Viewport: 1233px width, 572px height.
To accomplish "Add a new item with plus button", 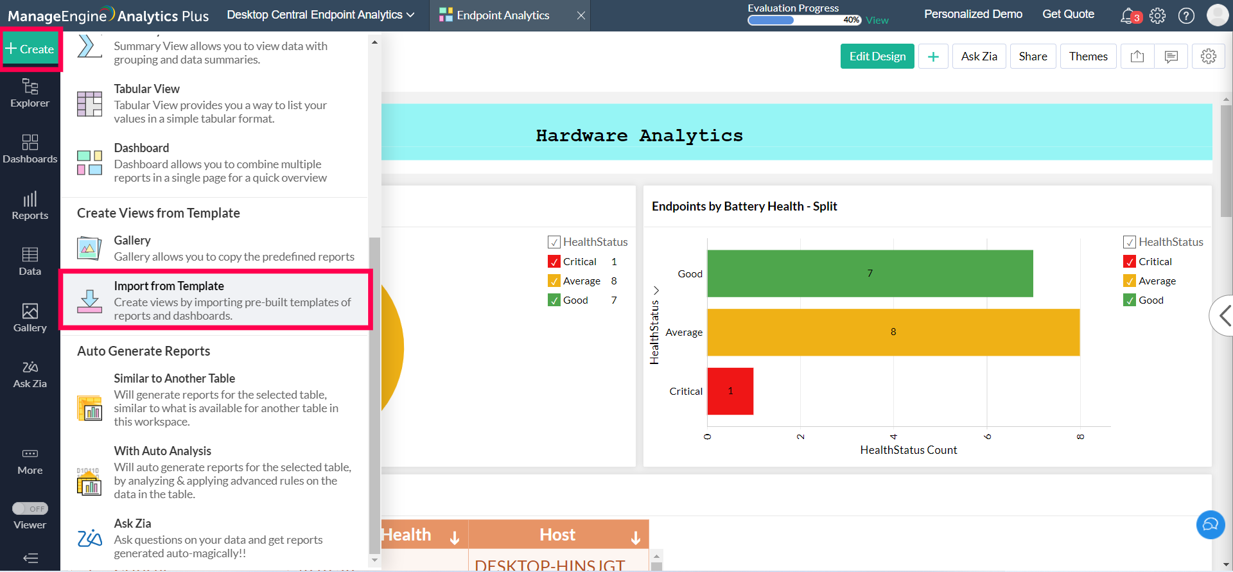I will click(933, 56).
